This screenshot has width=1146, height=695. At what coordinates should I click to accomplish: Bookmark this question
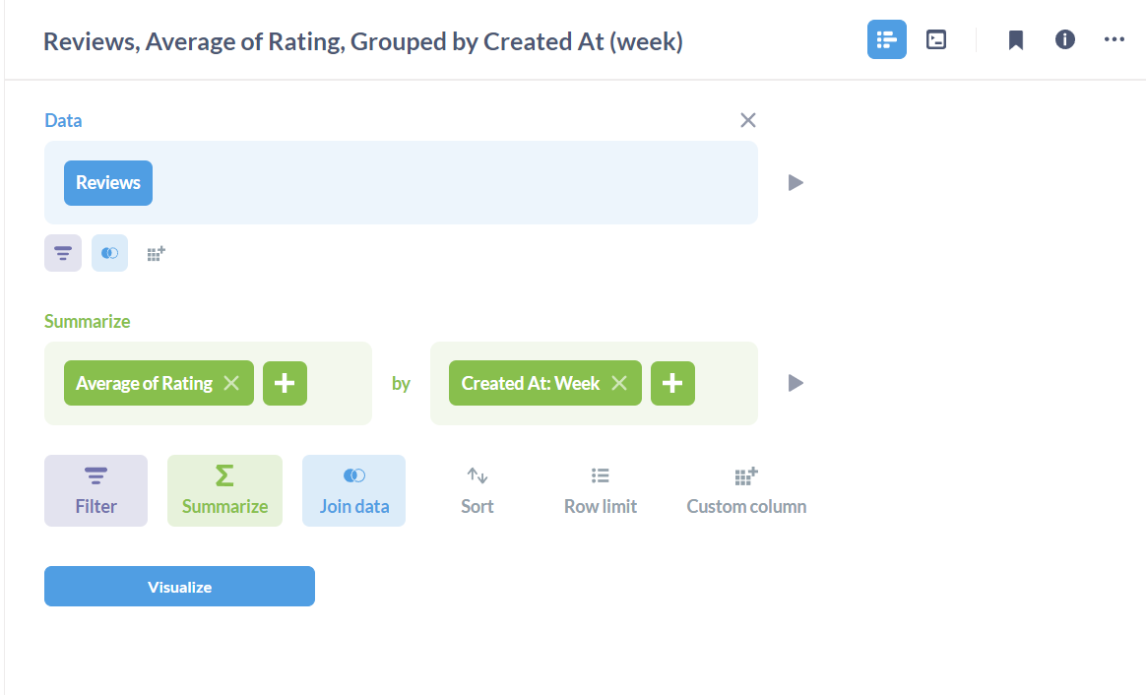[1015, 39]
